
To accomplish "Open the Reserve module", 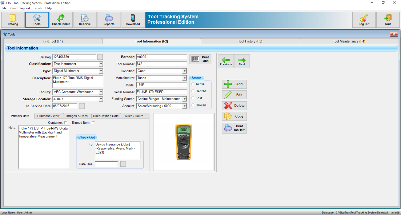I will coord(85,20).
